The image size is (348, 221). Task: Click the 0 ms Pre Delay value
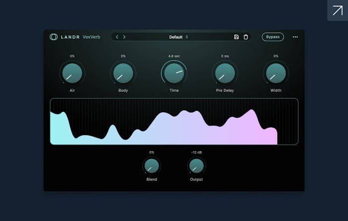[x=225, y=56]
